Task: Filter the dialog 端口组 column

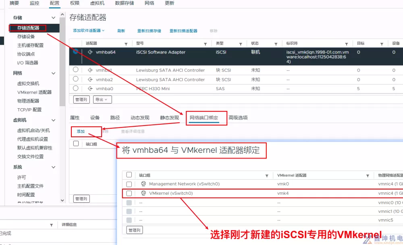Action: click(267, 176)
